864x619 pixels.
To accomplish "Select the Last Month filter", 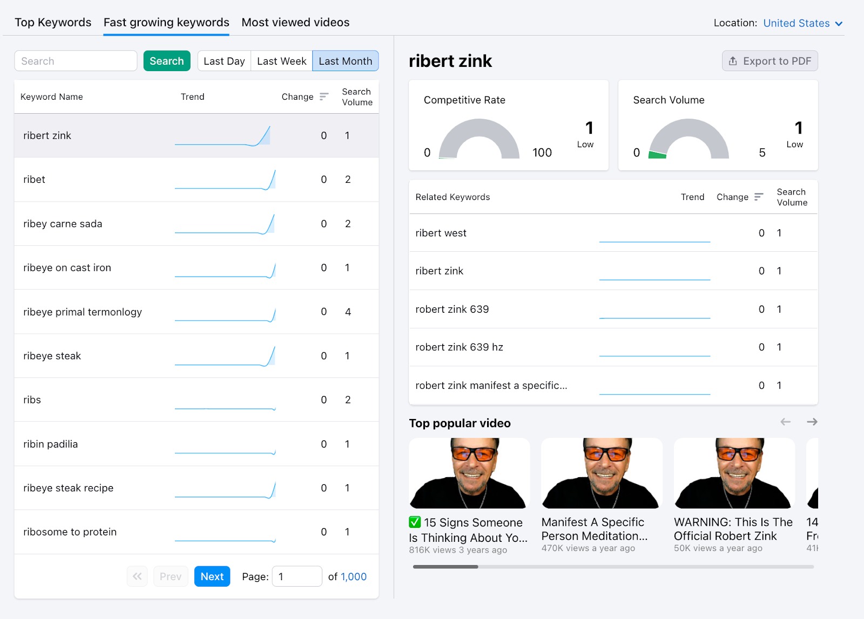I will [345, 61].
